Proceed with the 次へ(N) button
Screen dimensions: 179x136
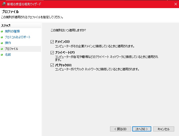click(142, 129)
